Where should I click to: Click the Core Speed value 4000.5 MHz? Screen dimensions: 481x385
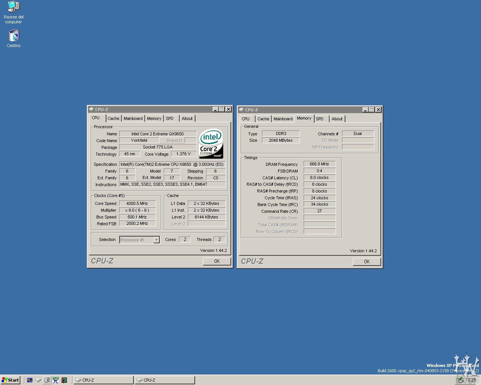point(137,203)
